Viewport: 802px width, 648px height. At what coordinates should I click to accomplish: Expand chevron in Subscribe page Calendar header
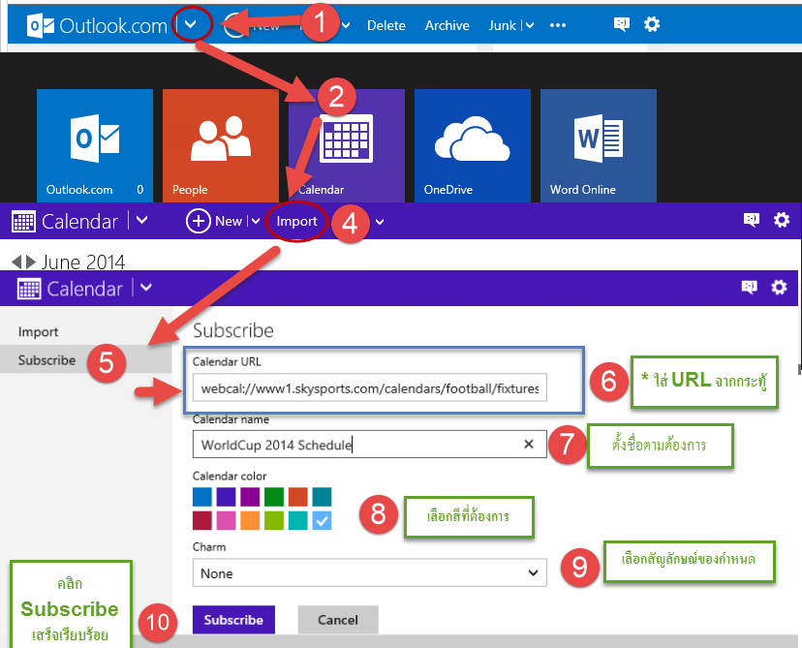click(146, 288)
